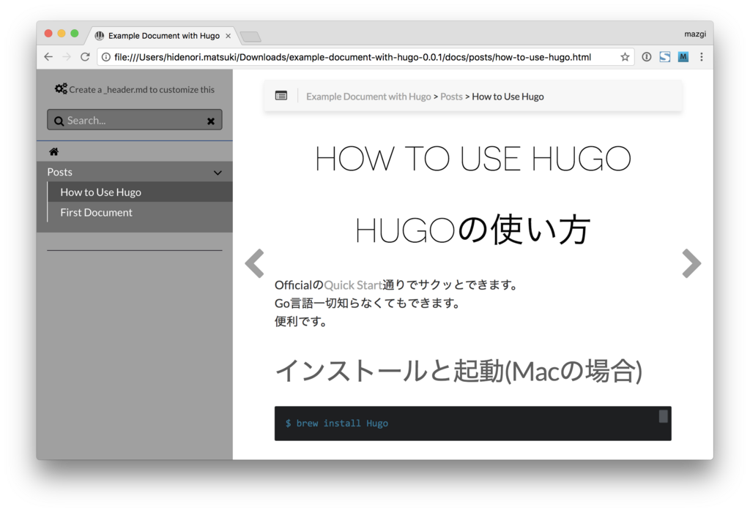Viewport: 750px width, 512px height.
Task: Click the Go言語一切知らなくてもできます line
Action: 368,304
